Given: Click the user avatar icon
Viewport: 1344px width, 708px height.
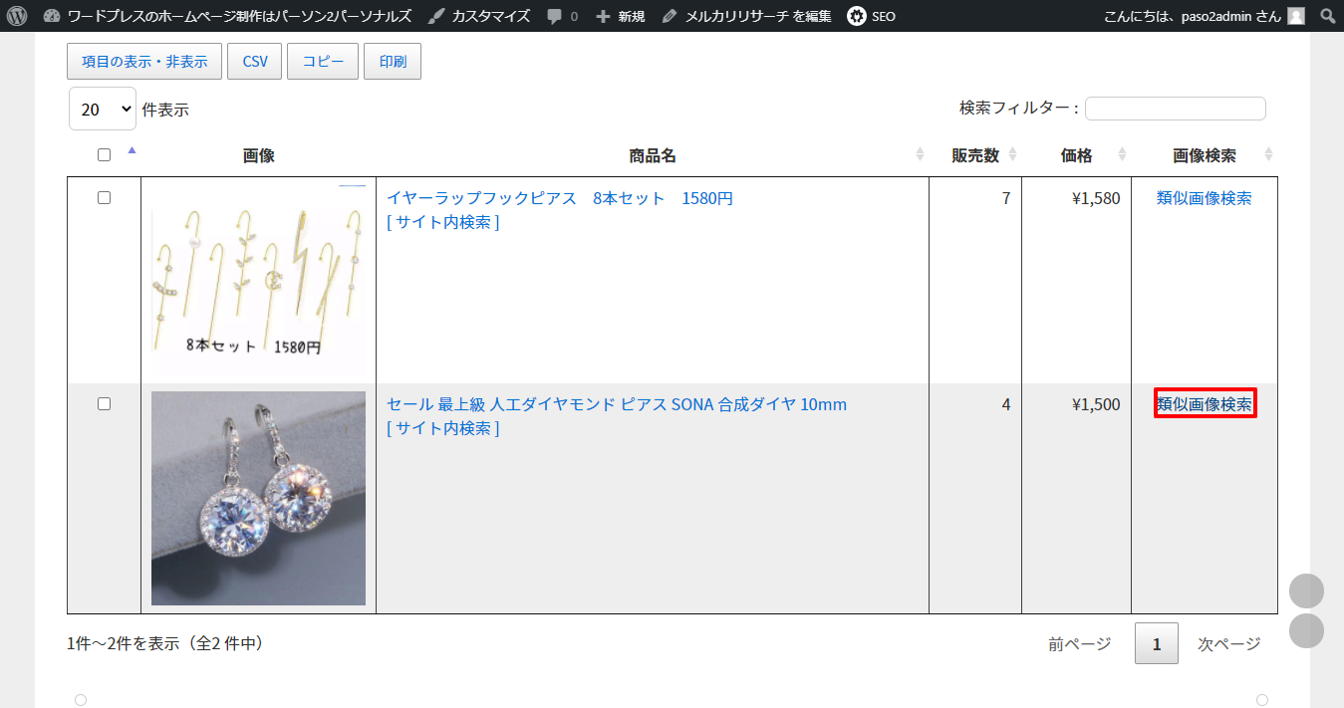Looking at the screenshot, I should [1295, 16].
